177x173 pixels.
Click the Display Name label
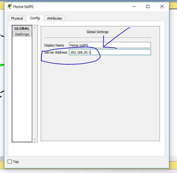(x=54, y=45)
